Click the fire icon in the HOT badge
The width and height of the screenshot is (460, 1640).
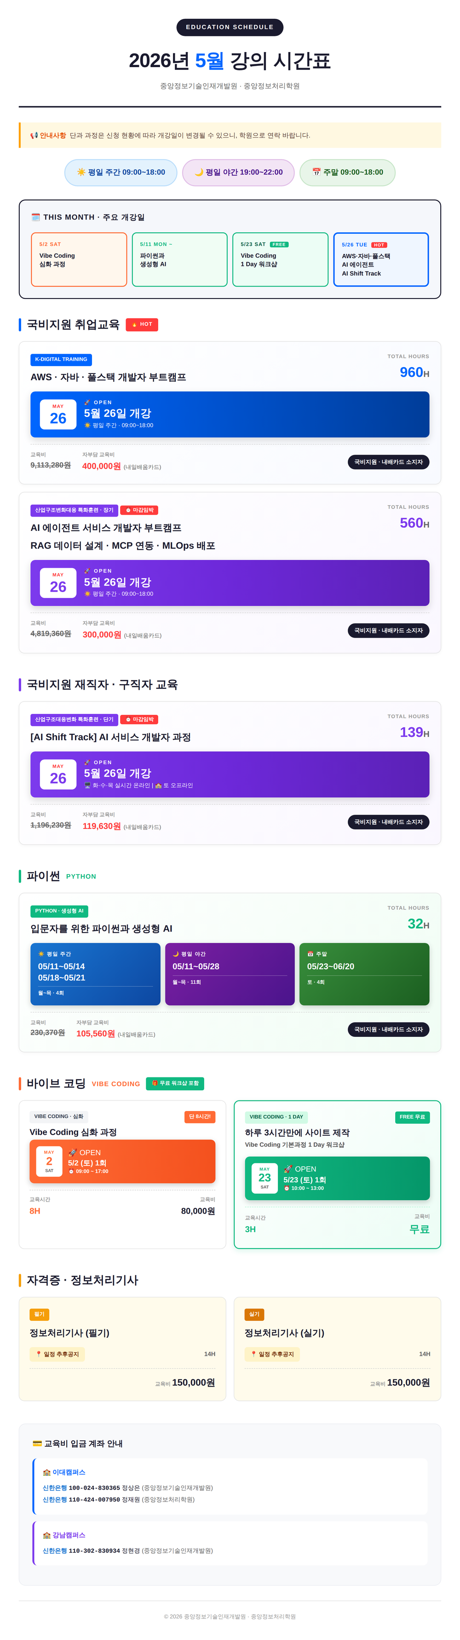coord(134,325)
